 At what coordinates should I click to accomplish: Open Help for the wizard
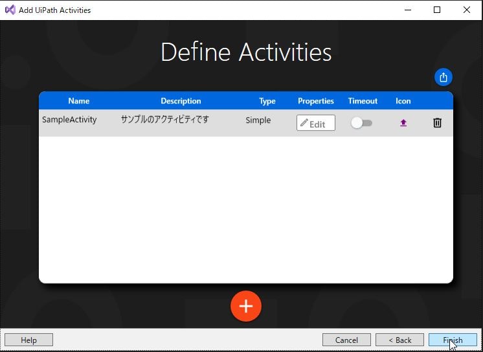coord(28,340)
